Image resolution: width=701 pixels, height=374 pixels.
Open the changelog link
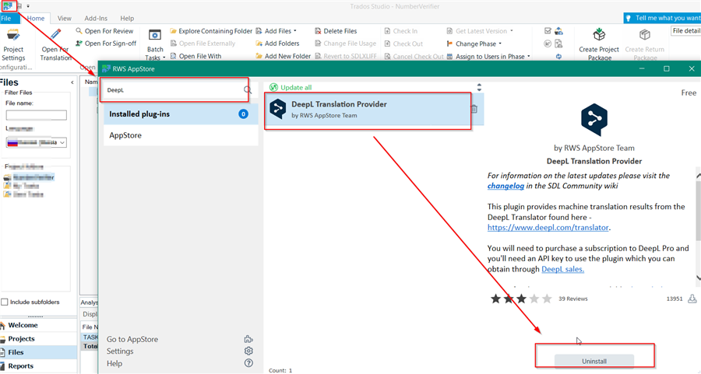(505, 186)
